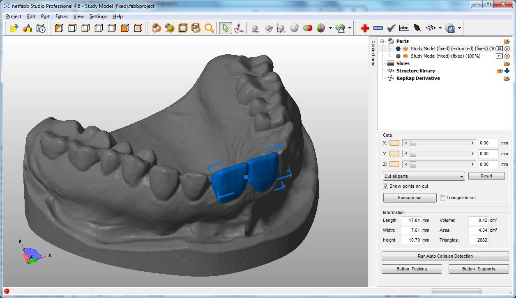
Task: Activate the green arrow selection tool
Action: 225,28
